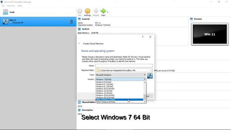This screenshot has height=130, width=231.
Task: Click the Cancel button in the dialog
Action: click(x=149, y=96)
